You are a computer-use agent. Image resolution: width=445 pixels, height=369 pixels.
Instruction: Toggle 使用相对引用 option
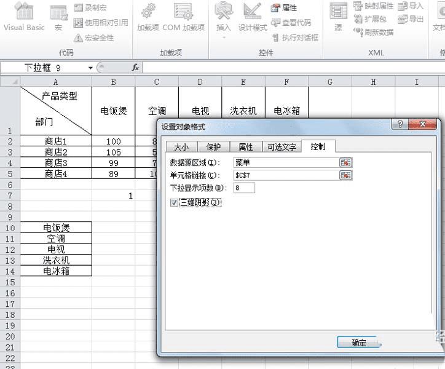[x=101, y=23]
